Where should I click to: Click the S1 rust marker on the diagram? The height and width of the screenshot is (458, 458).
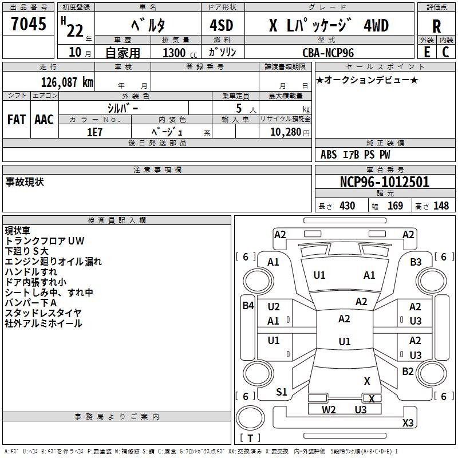pos(282,392)
